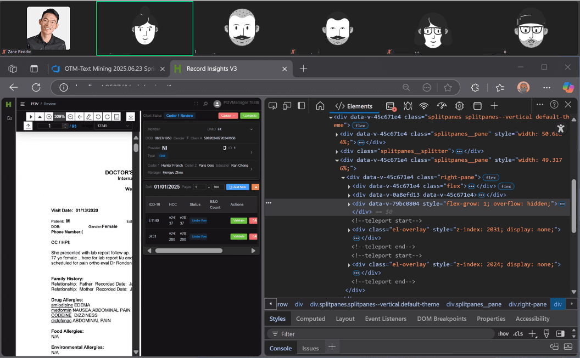Rotate the document counterclockwise
This screenshot has width=580, height=358.
tap(98, 117)
